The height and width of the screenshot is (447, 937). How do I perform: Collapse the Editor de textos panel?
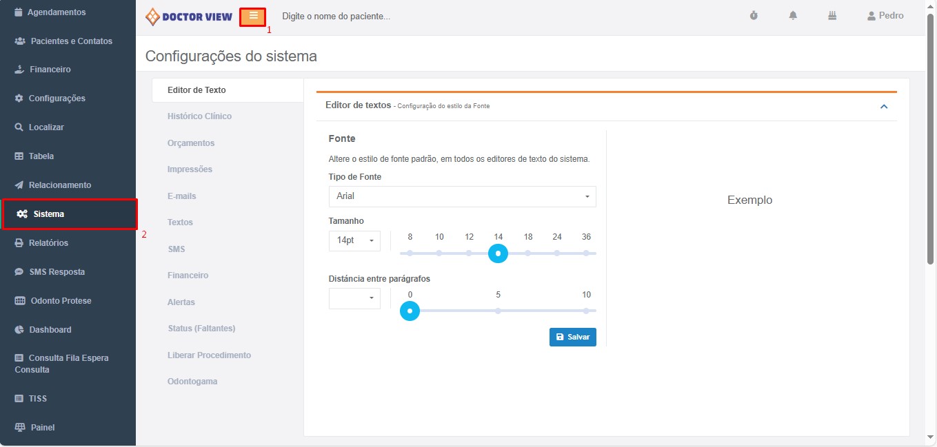point(884,106)
